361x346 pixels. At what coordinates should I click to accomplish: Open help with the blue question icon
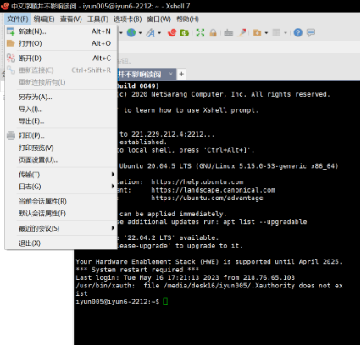tap(297, 32)
